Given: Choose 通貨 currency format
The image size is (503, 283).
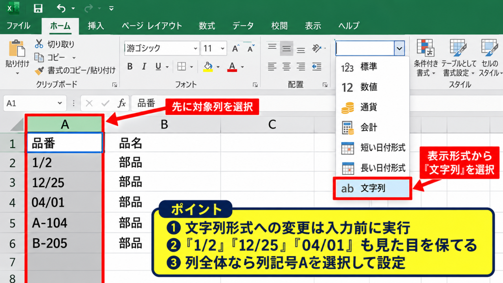Looking at the screenshot, I should 372,107.
